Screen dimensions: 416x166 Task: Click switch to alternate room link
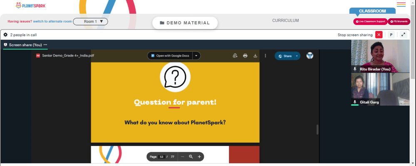coord(52,22)
